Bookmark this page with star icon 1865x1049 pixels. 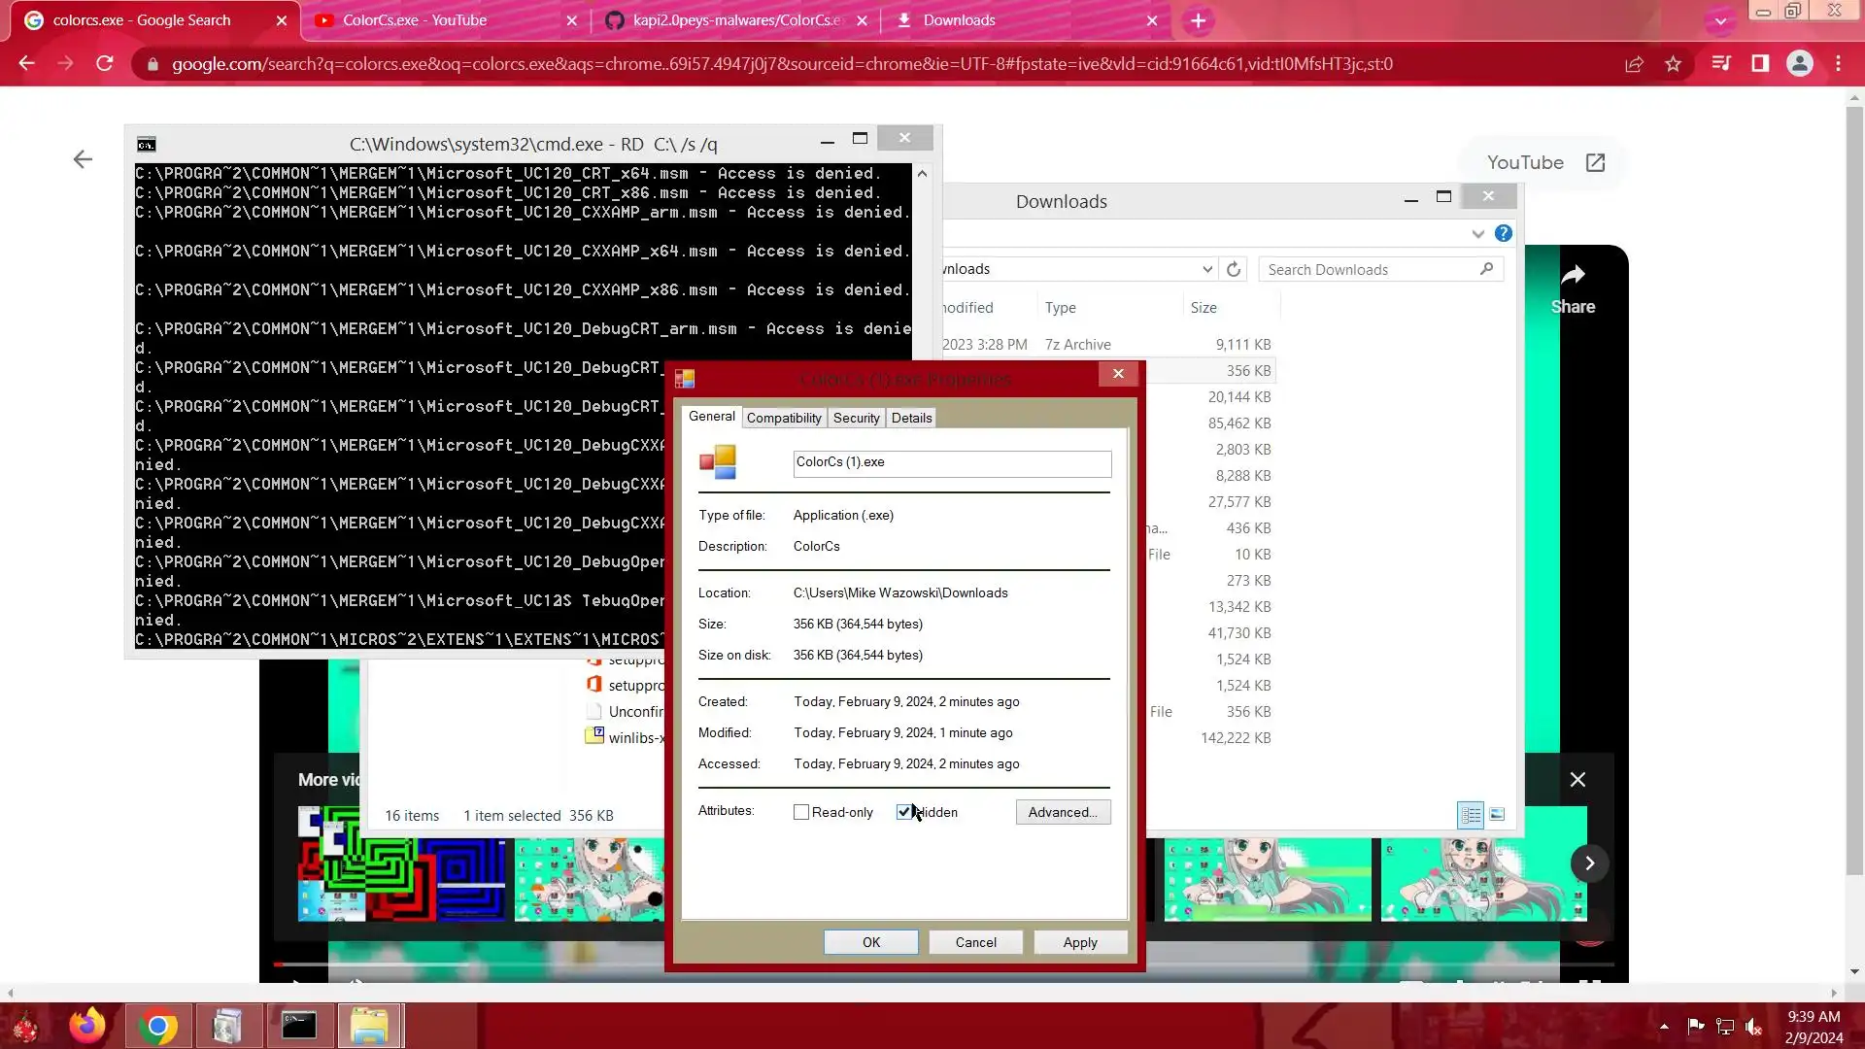point(1673,64)
